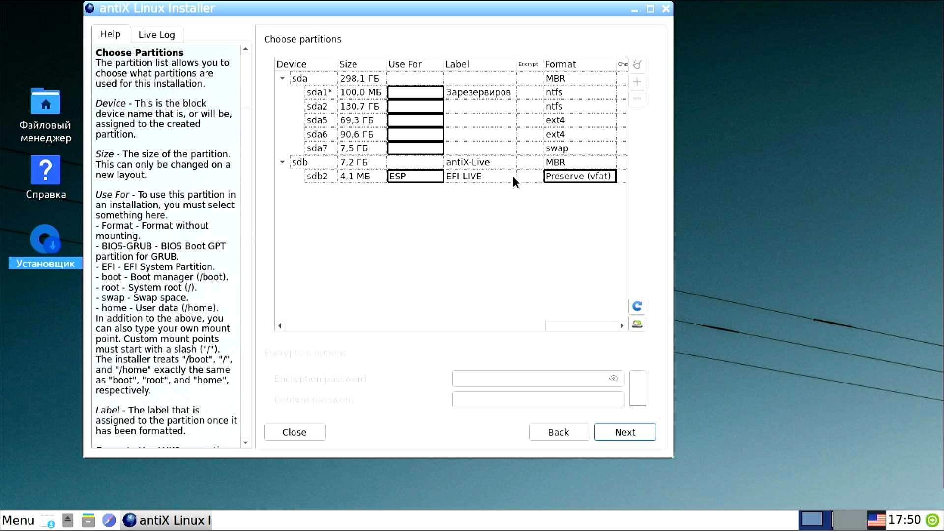Image resolution: width=944 pixels, height=531 pixels.
Task: Open Use For dropdown for sda6
Action: tap(415, 134)
